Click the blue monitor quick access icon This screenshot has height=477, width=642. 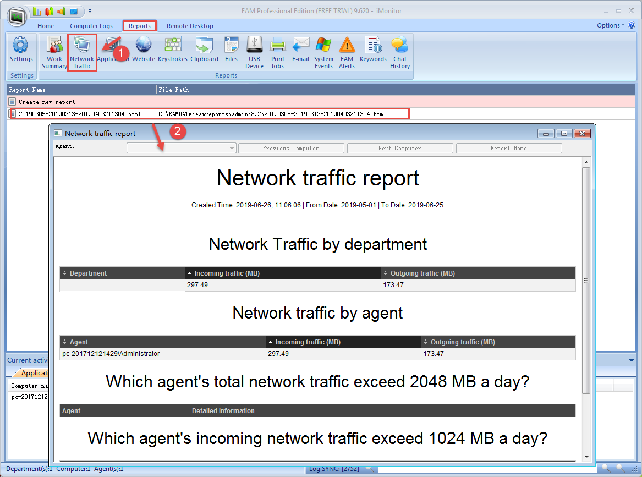74,11
